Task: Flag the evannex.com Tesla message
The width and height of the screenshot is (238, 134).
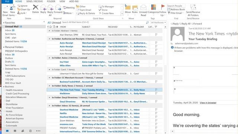Action: (x=157, y=124)
